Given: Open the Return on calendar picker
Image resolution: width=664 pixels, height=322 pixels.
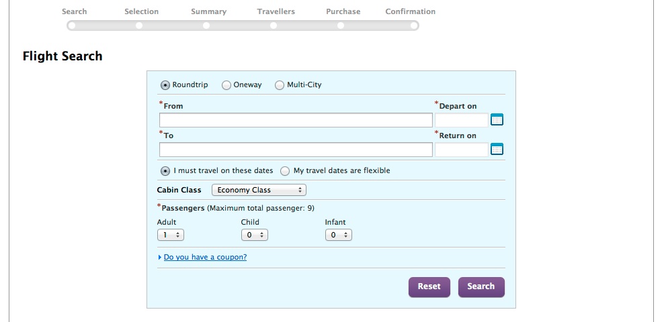Looking at the screenshot, I should [x=497, y=150].
